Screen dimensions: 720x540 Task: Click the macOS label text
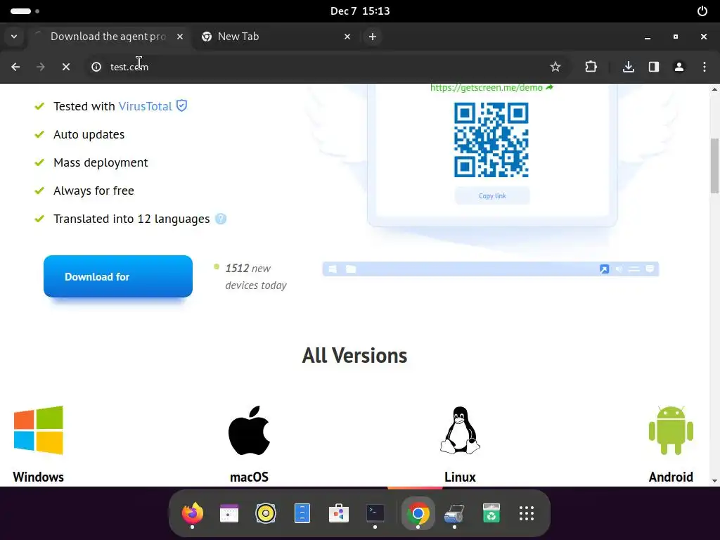coord(250,477)
